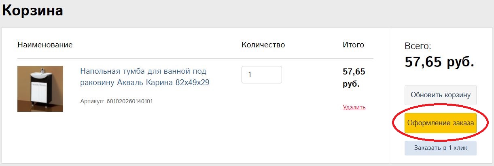Click the article number 601020260140101

(129, 101)
